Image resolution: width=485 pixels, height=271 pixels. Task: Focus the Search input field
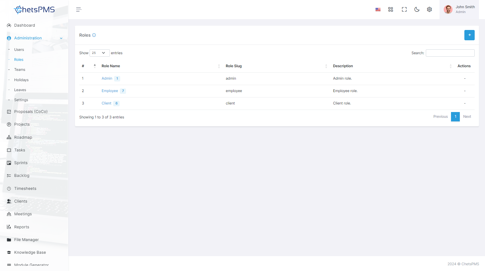click(450, 53)
